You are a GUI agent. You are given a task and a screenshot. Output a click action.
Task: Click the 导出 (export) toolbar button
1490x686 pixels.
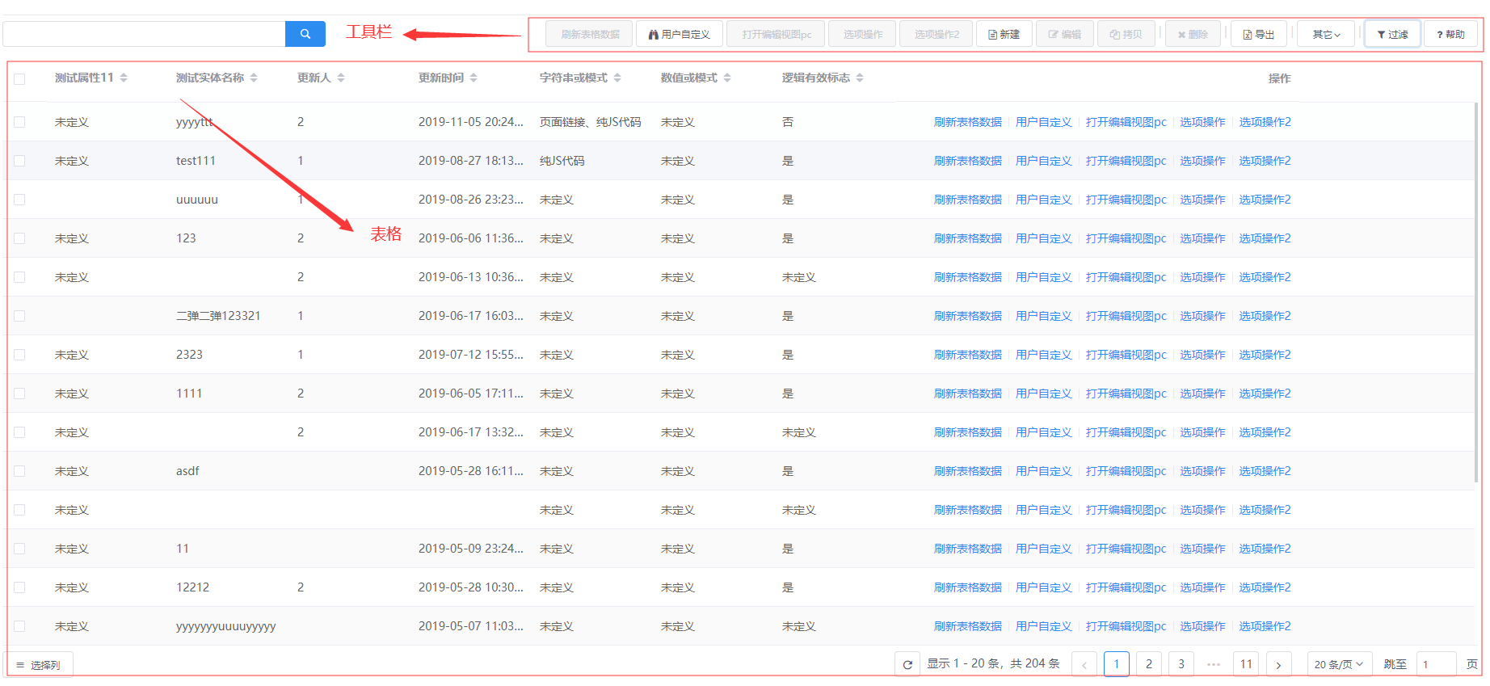[1258, 34]
